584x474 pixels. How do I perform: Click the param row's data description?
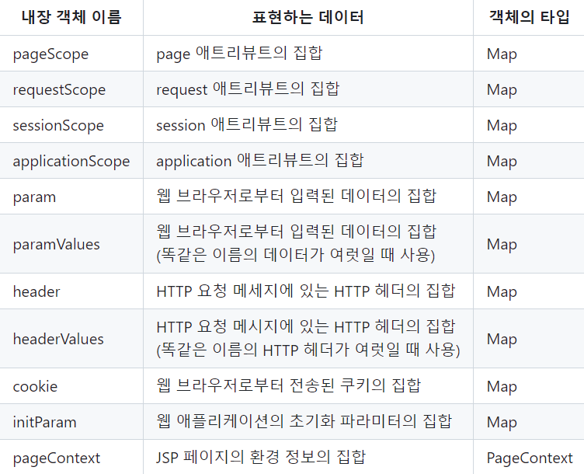click(x=296, y=197)
